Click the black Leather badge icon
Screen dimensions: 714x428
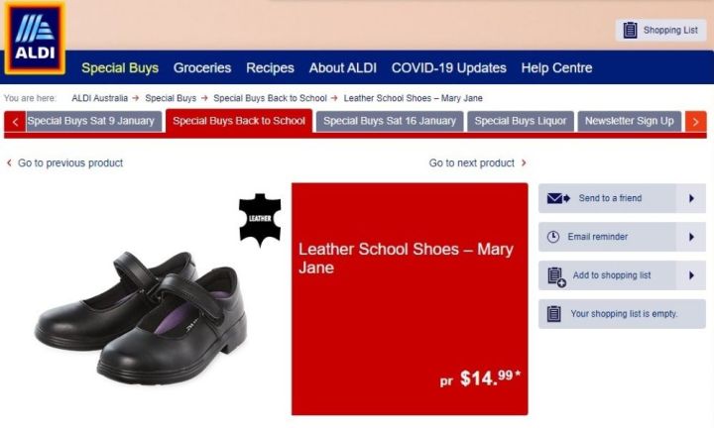pos(260,220)
